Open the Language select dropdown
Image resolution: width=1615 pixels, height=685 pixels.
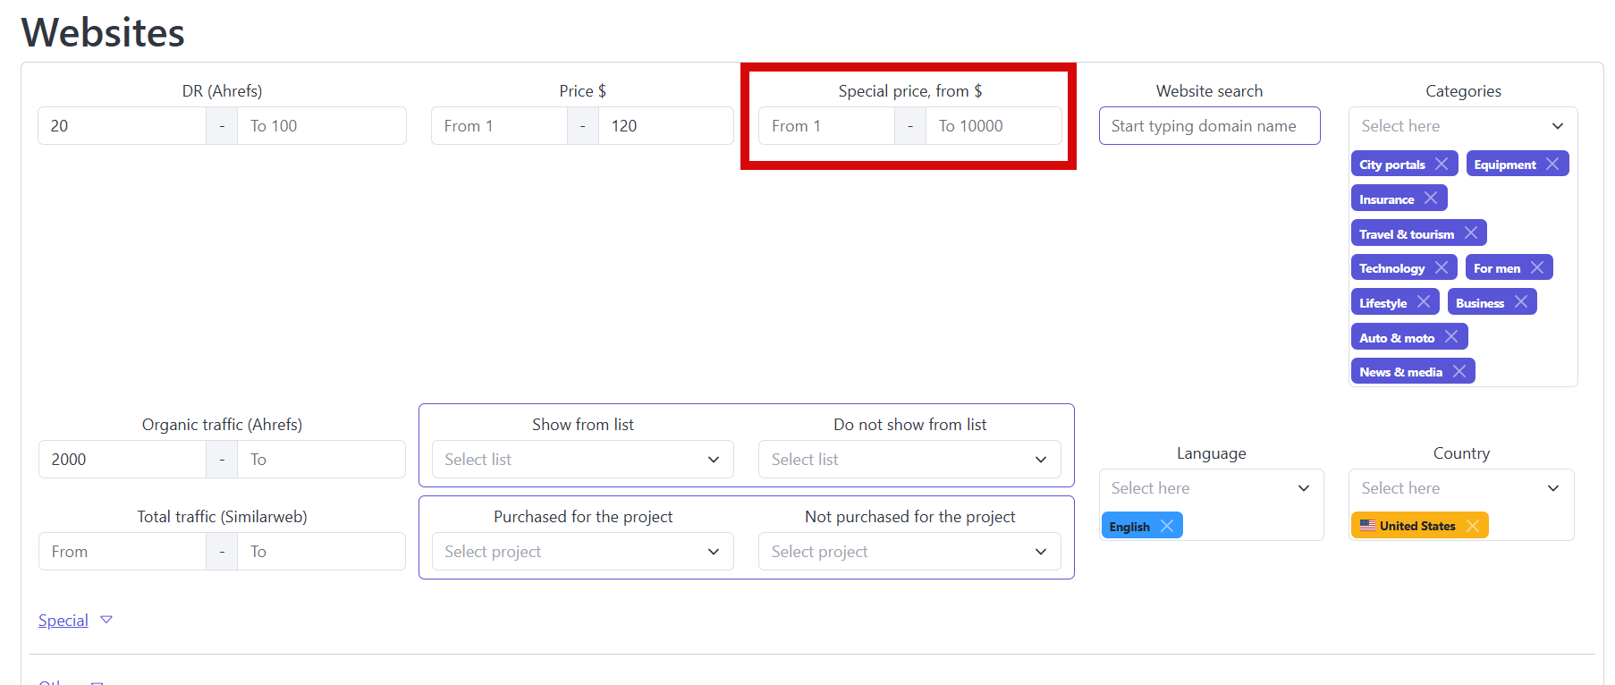(x=1211, y=488)
